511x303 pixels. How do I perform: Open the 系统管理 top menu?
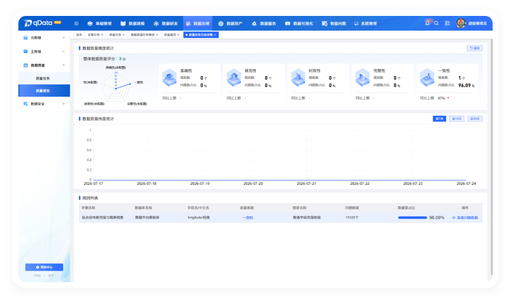(x=365, y=23)
